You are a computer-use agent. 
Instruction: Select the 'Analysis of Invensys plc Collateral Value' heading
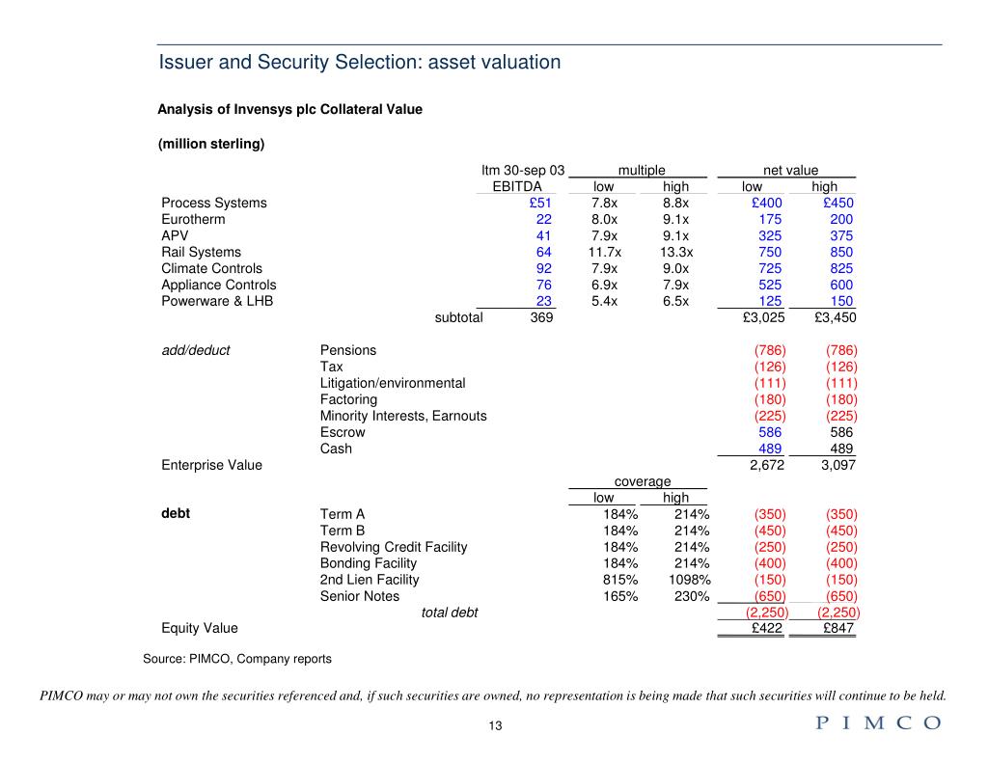(289, 110)
